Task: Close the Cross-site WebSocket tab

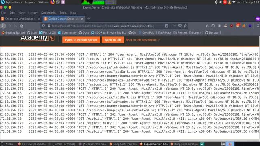Action: (x=39, y=19)
